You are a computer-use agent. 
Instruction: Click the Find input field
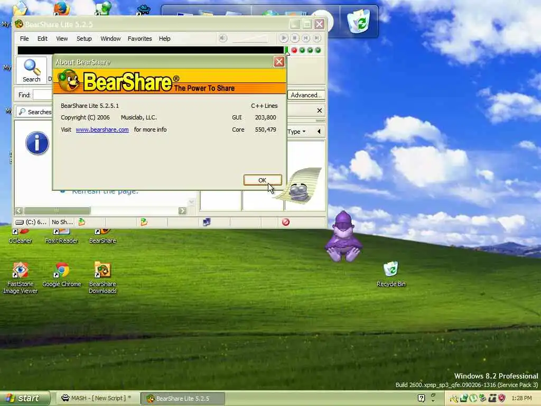(42, 95)
